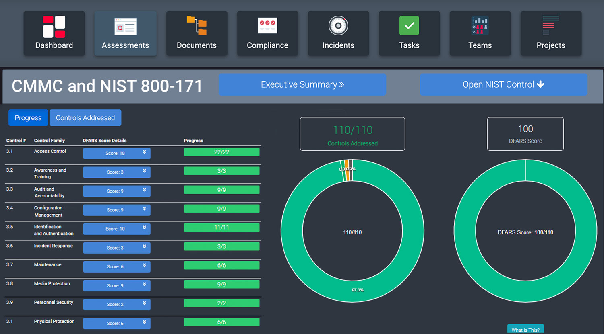The image size is (604, 334).
Task: Expand Audit and Accountability score dropdown
Action: (x=117, y=191)
